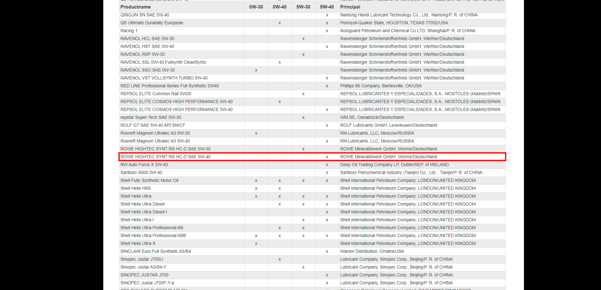Image resolution: width=601 pixels, height=290 pixels.
Task: Click the 5W-30 column header
Action: 303,7
